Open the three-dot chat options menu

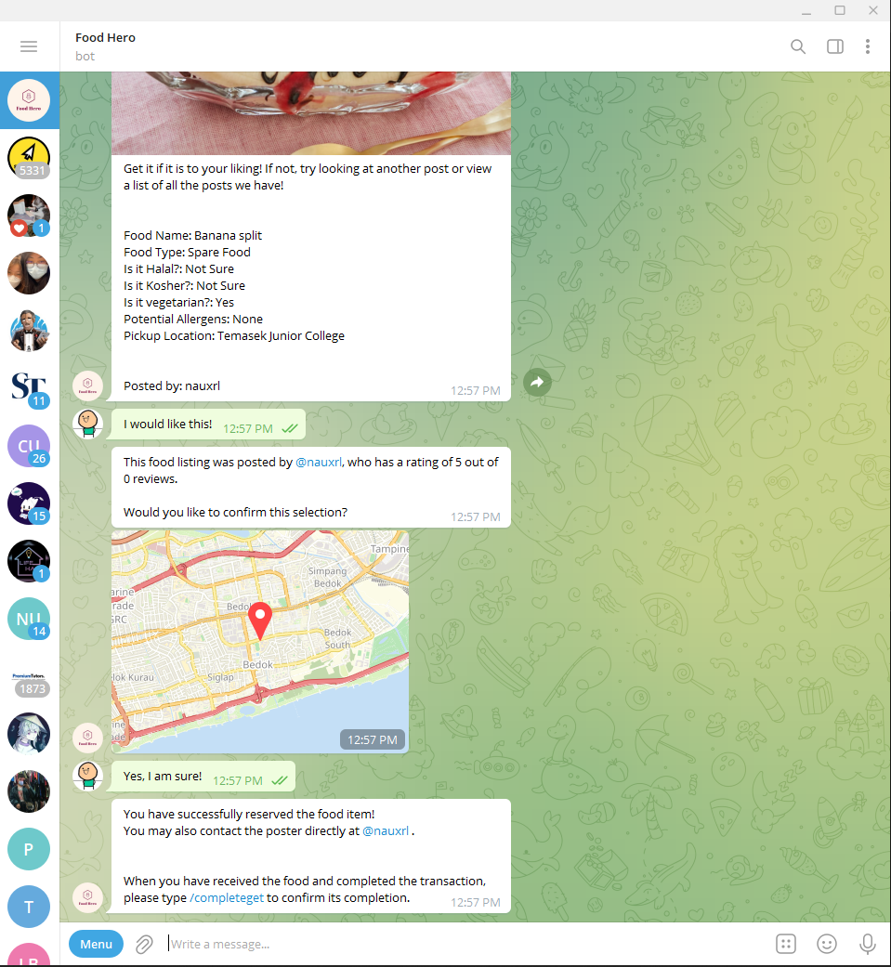click(868, 46)
